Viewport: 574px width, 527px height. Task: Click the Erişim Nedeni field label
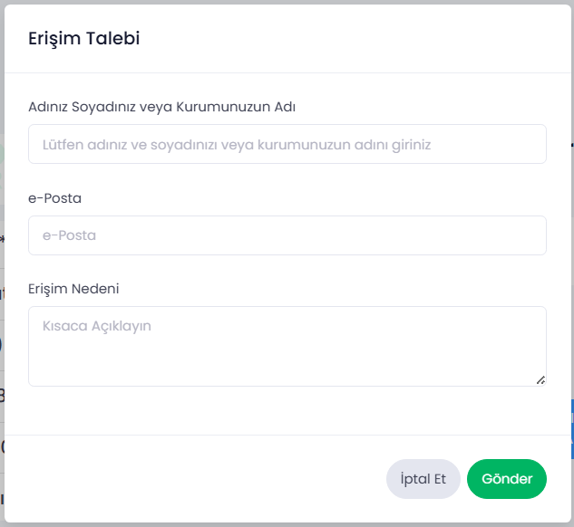pos(73,289)
